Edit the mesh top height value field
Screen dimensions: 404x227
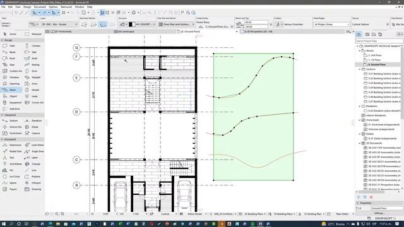click(x=256, y=23)
